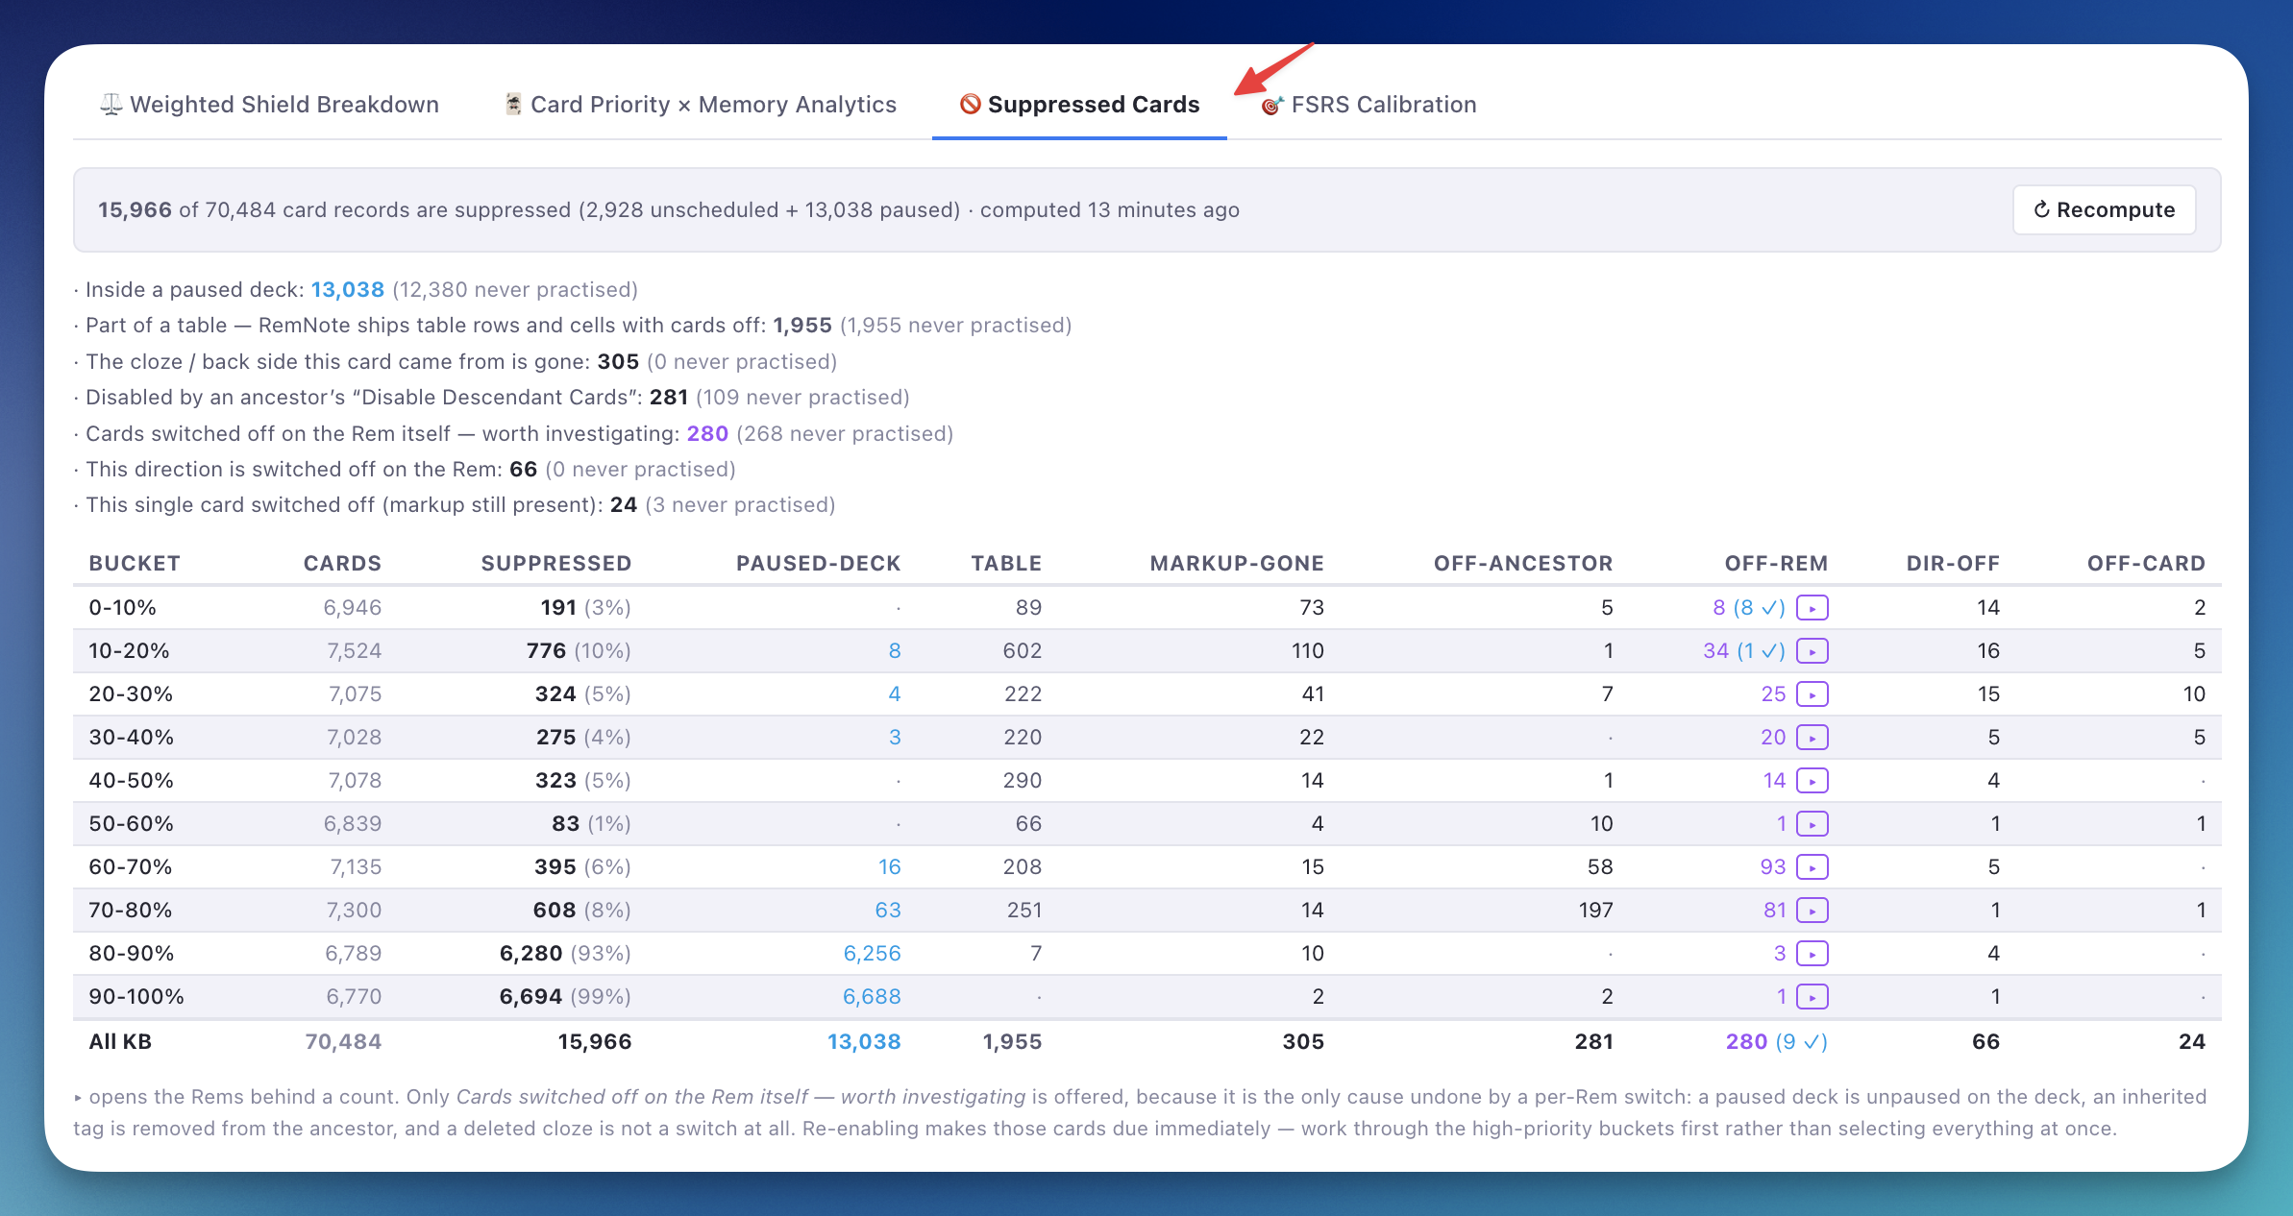Open Rems for the 70-80% bucket
2293x1216 pixels.
click(1812, 911)
